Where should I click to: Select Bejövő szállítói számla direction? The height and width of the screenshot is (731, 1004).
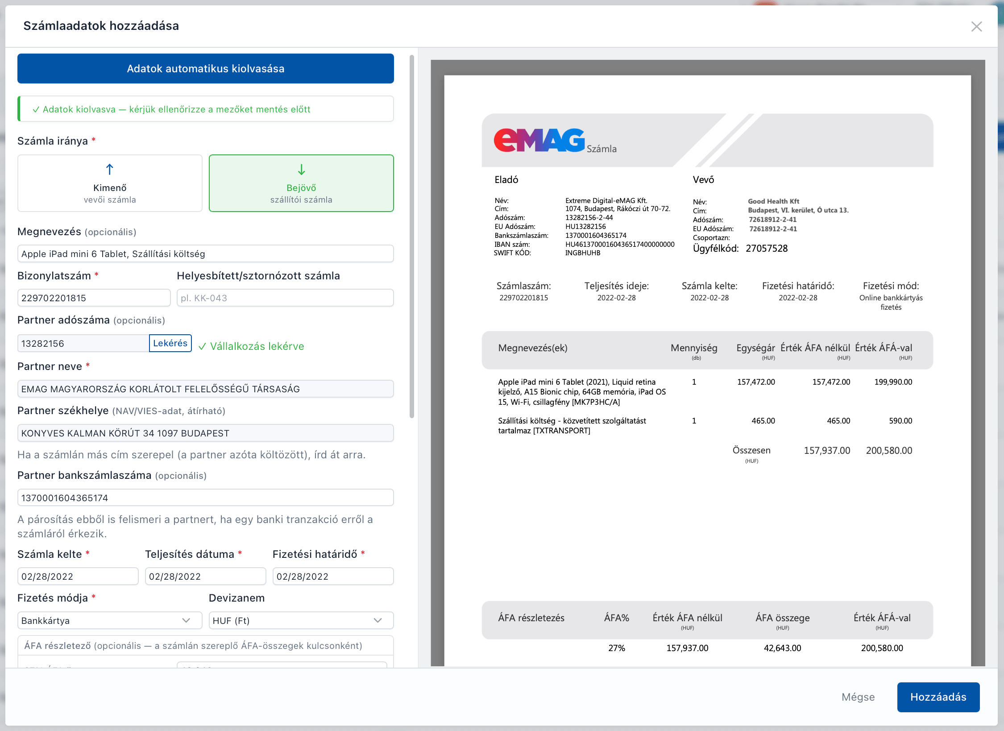301,183
